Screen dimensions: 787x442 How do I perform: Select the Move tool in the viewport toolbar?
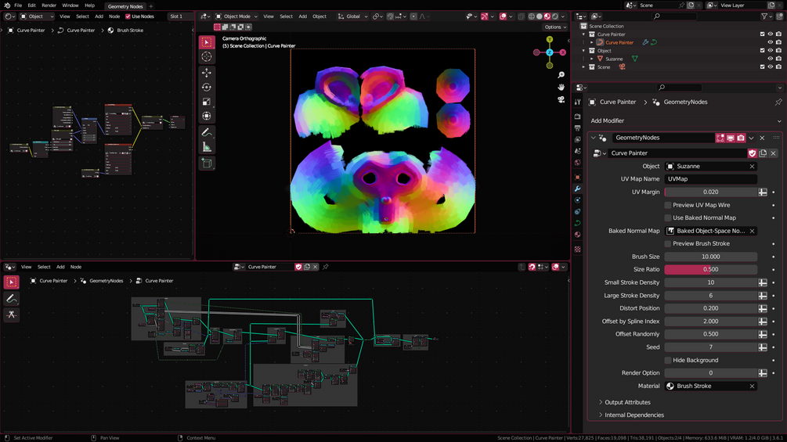[206, 73]
